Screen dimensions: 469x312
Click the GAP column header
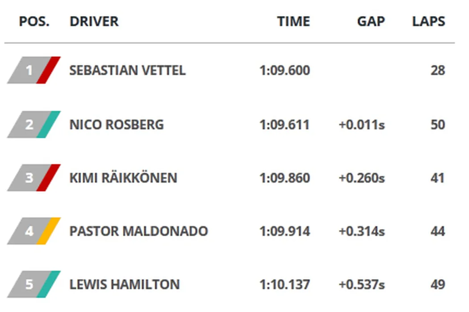click(371, 21)
